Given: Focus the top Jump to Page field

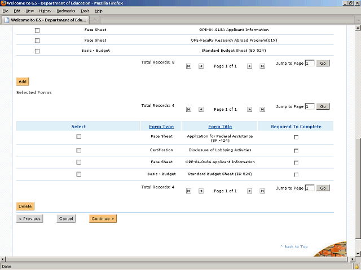Looking at the screenshot, I should click(309, 63).
